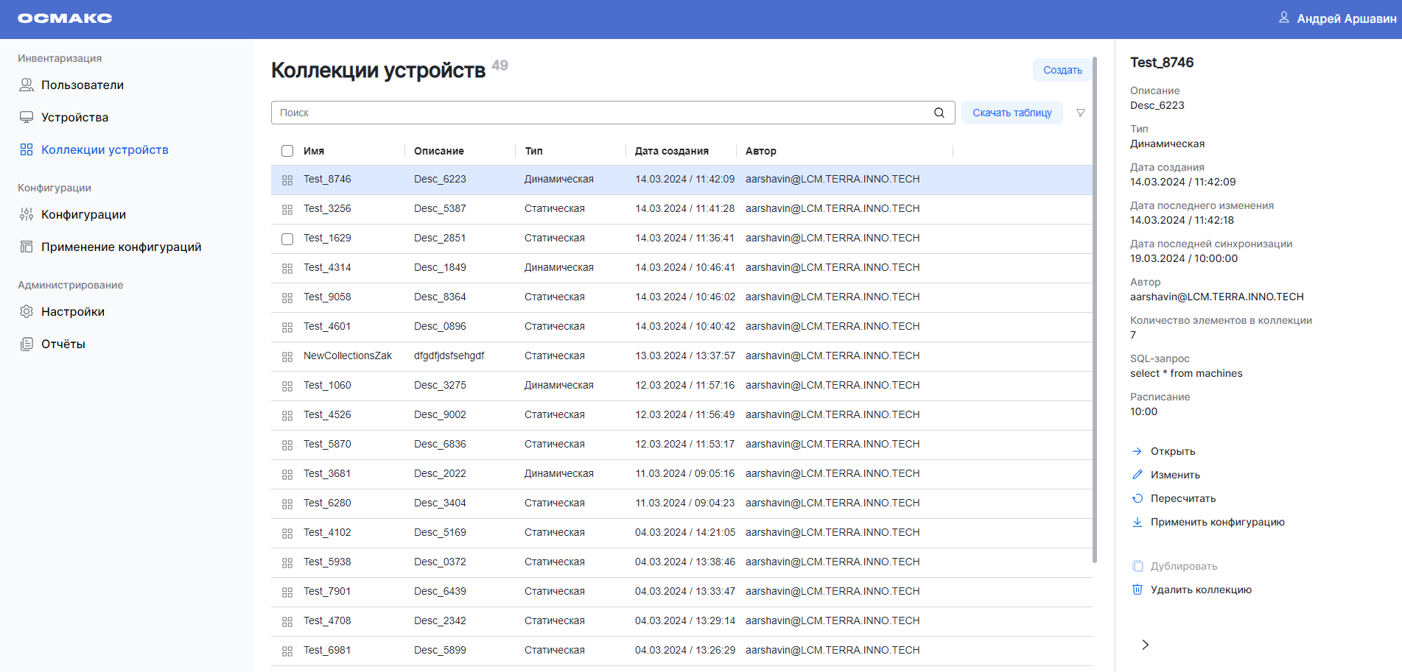Click the Пересчитать refresh icon
1402x672 pixels.
1138,498
